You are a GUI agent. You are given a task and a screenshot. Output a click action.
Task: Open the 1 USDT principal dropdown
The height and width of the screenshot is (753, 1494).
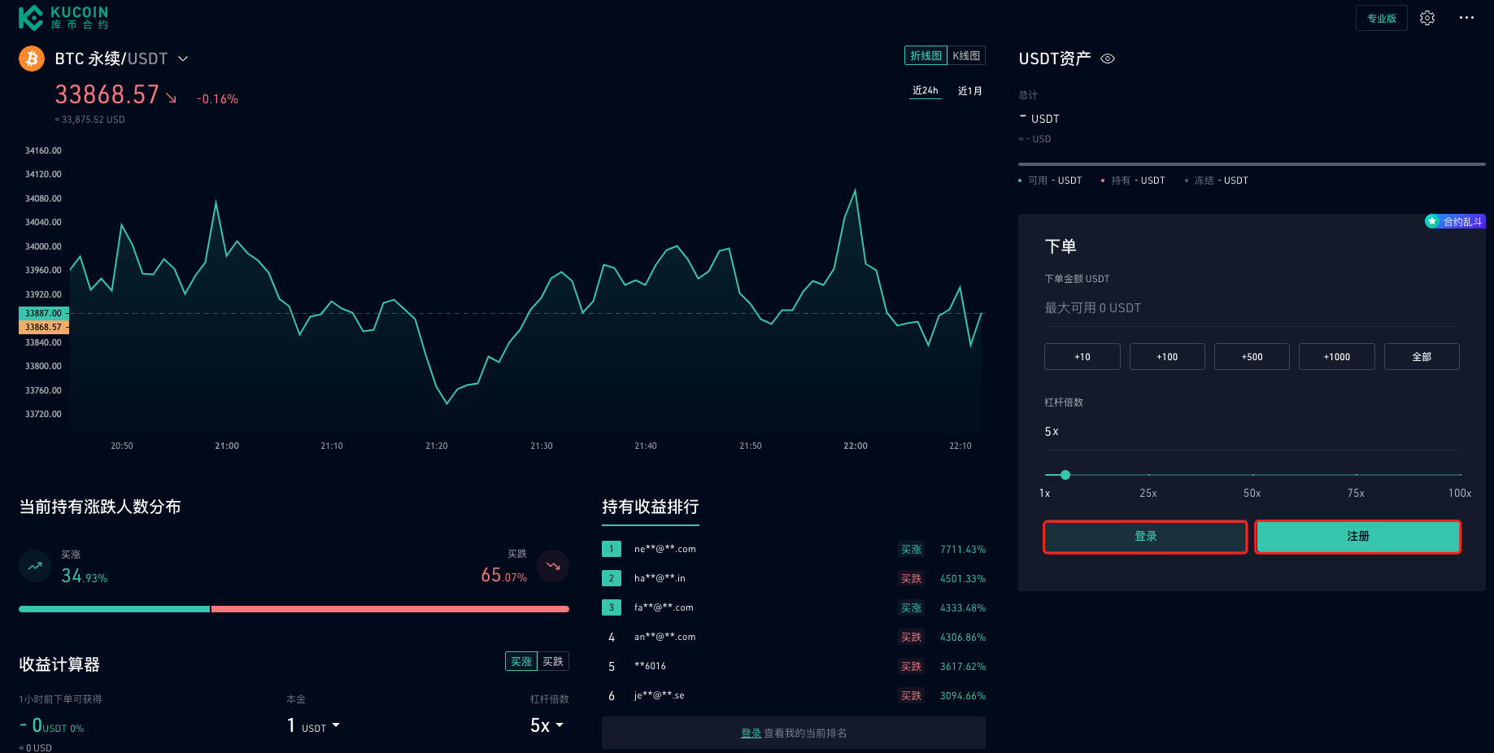pos(314,725)
